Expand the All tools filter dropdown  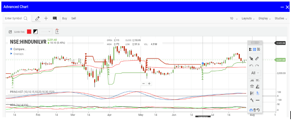(255, 73)
